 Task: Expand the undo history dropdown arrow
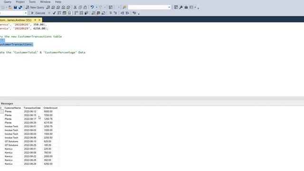tap(96, 8)
